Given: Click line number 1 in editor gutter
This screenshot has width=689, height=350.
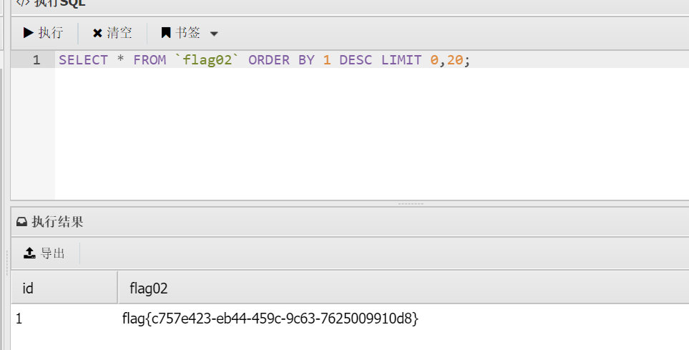Looking at the screenshot, I should tap(36, 60).
